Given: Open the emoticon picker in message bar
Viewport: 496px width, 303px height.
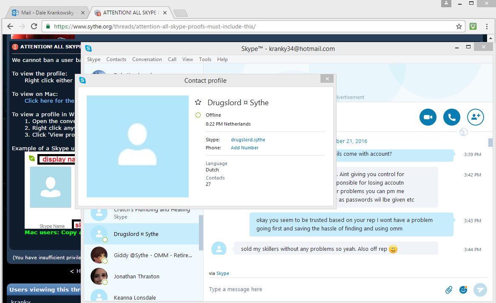Looking at the screenshot, I should tap(463, 290).
